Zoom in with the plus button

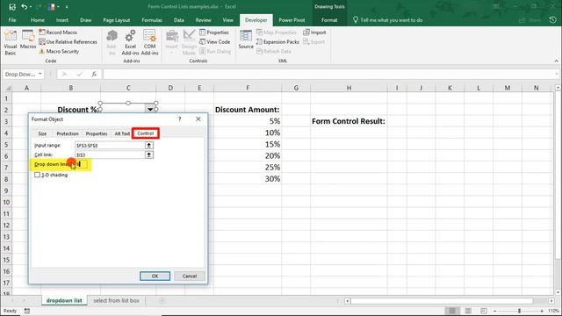coord(542,311)
